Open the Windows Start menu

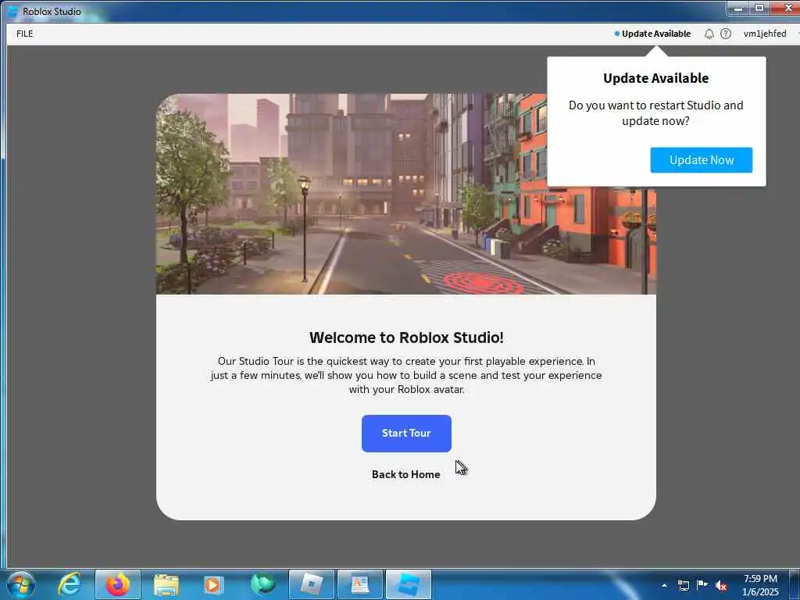[x=21, y=584]
